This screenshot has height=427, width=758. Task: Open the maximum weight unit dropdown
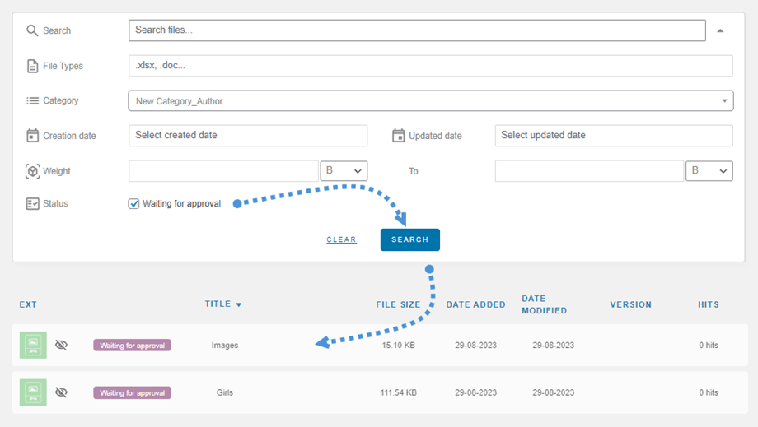tap(709, 171)
